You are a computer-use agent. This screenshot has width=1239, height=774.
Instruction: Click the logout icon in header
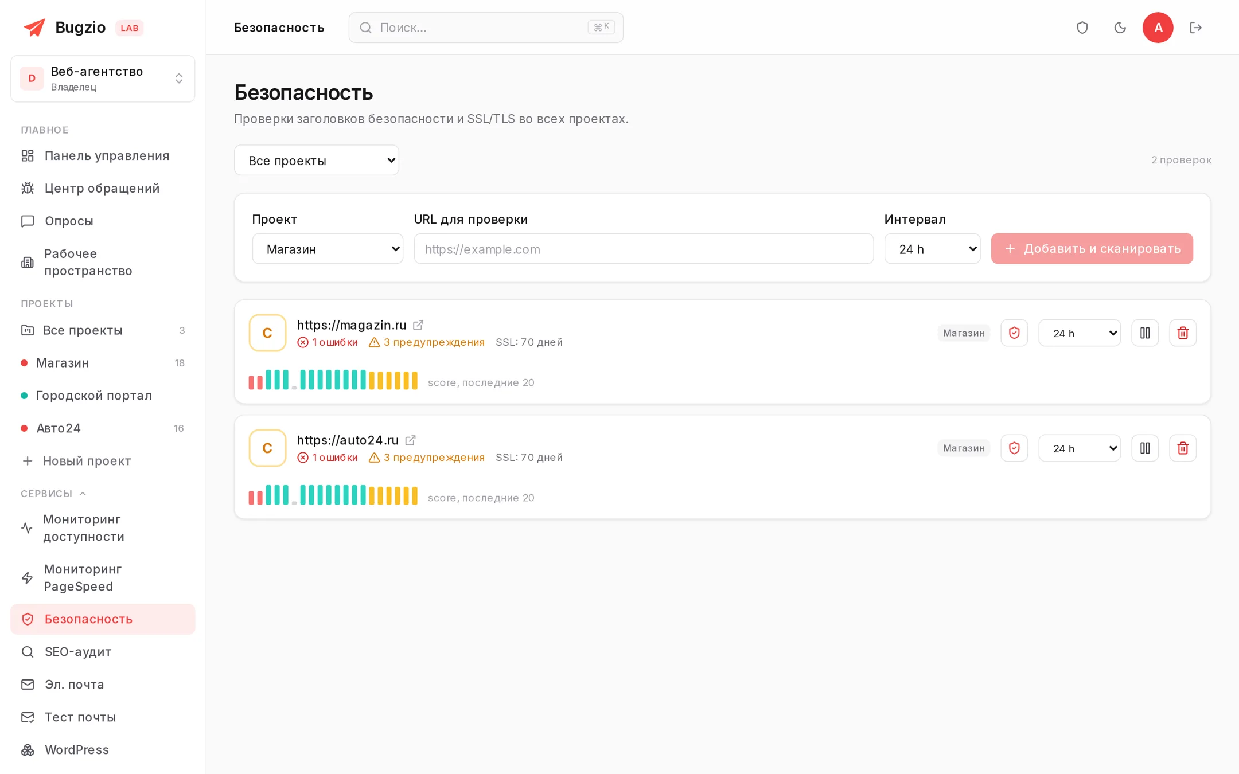[1195, 28]
